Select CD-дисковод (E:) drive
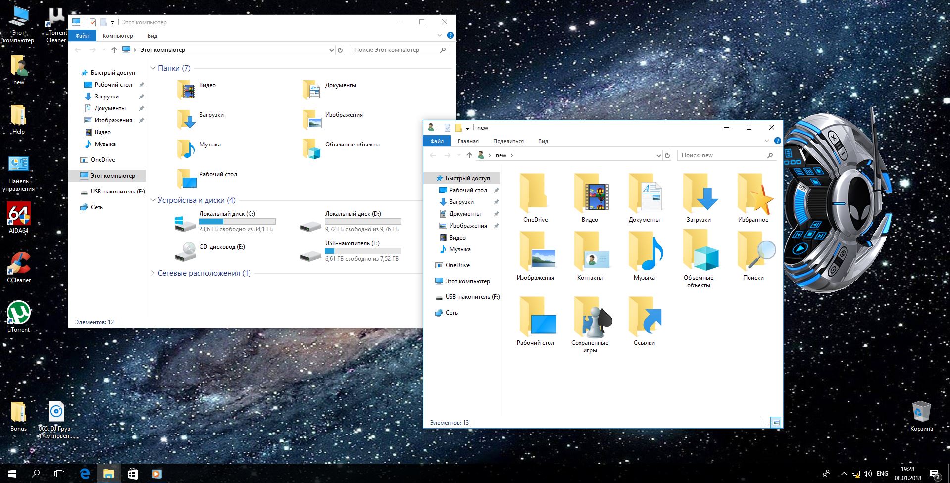 click(210, 251)
